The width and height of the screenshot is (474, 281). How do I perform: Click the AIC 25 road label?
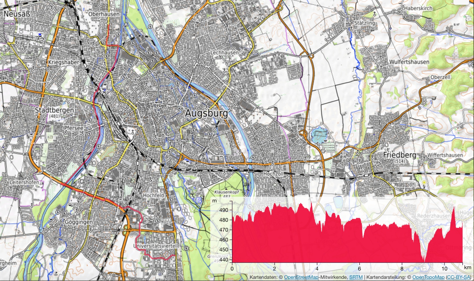(x=320, y=147)
